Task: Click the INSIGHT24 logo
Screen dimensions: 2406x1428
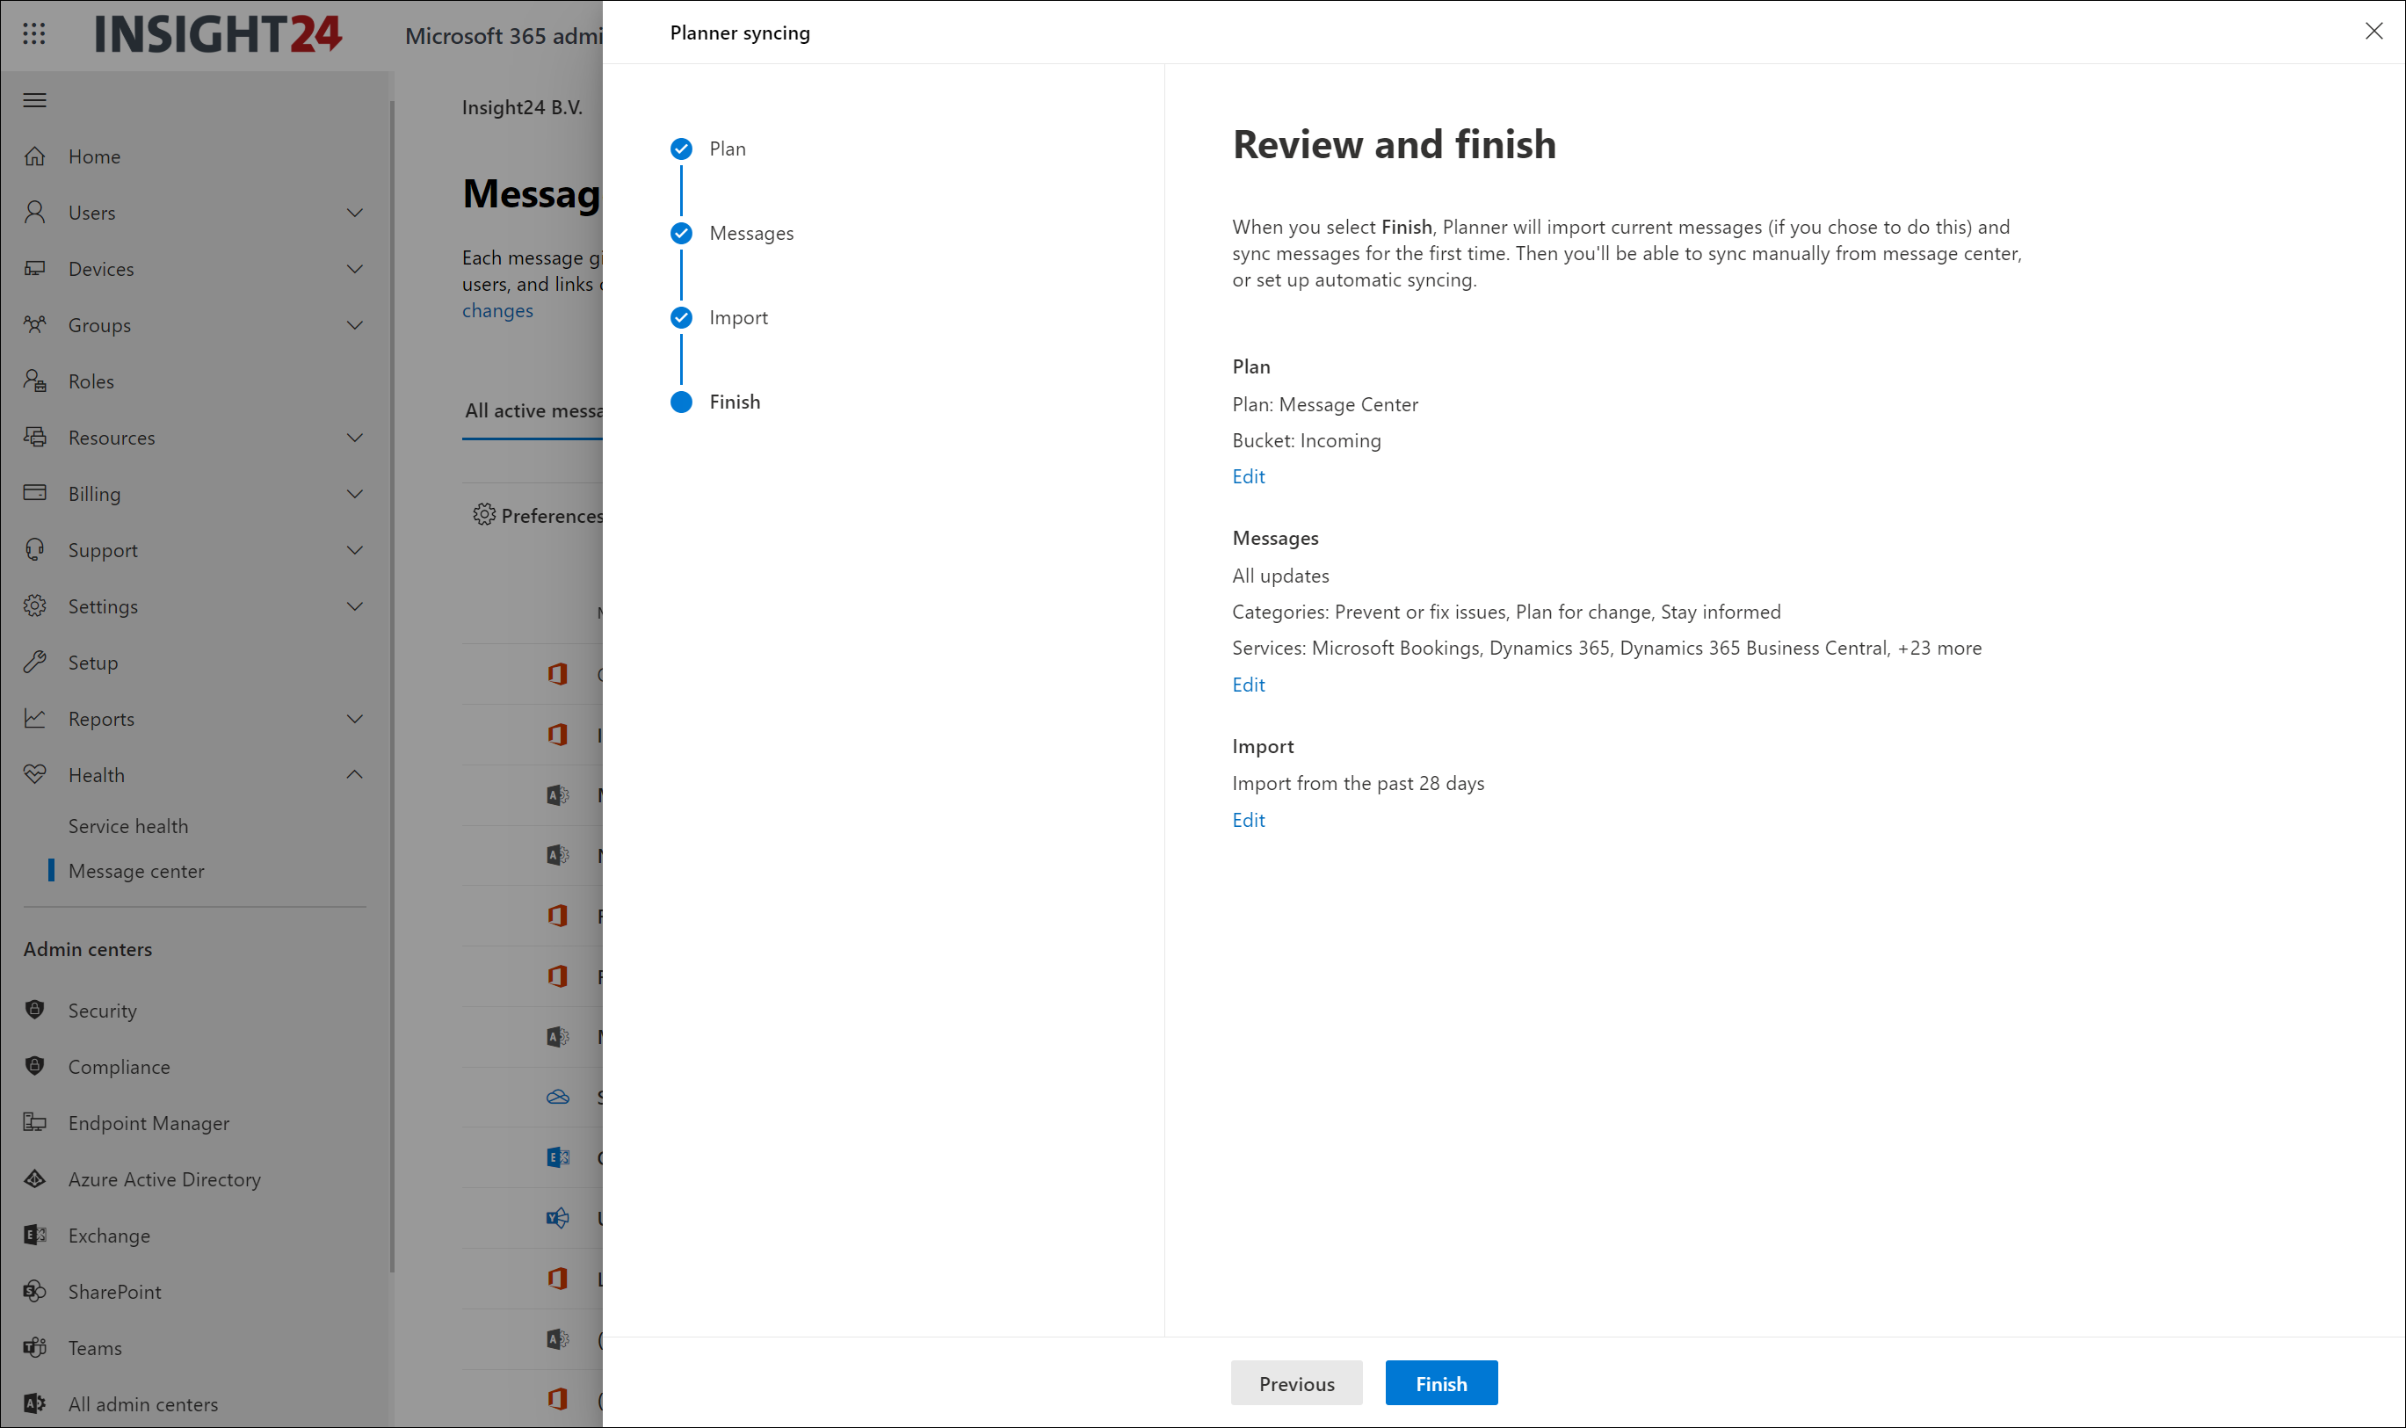Action: pos(219,34)
